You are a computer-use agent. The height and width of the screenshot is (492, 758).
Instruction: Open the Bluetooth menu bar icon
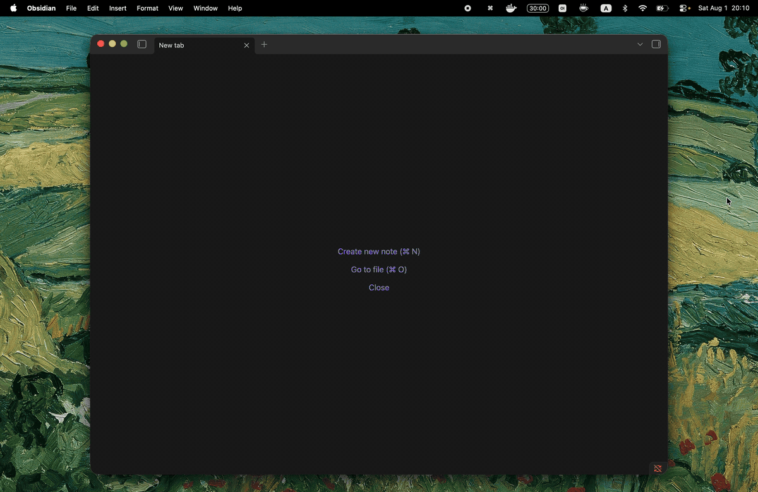coord(625,8)
